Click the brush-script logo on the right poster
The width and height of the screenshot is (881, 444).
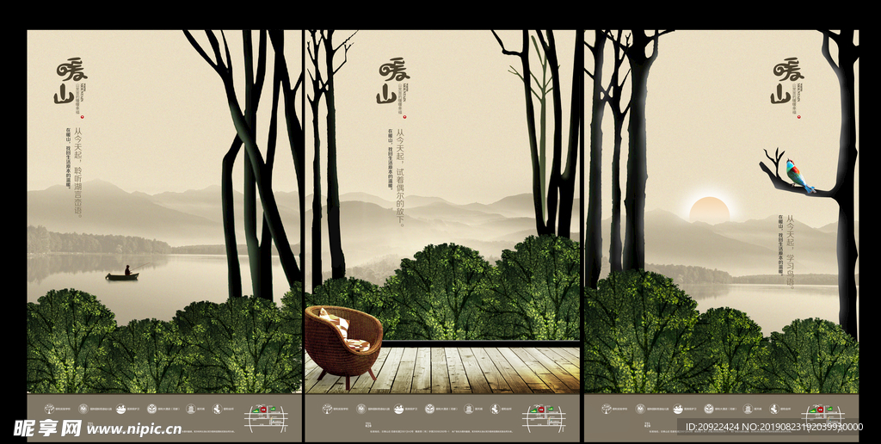[x=786, y=81]
